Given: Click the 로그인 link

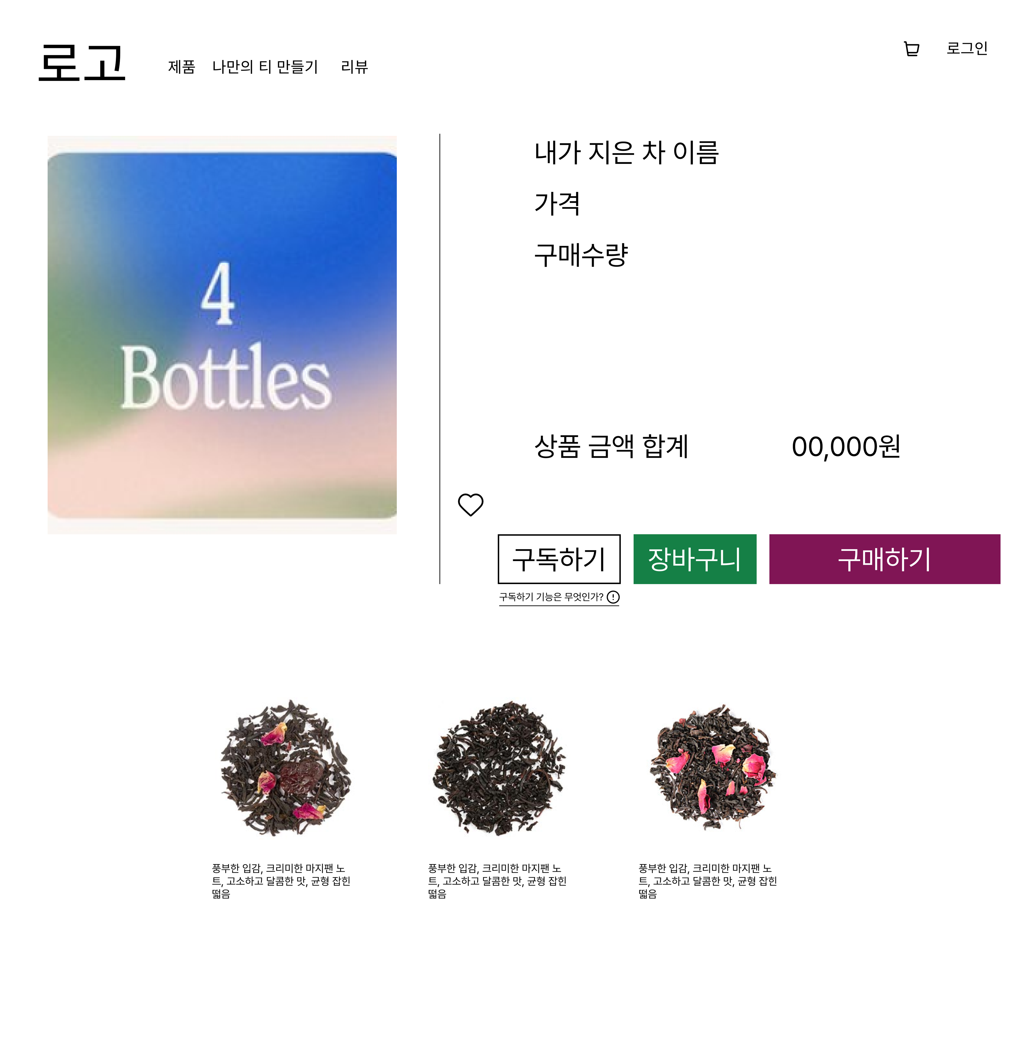Looking at the screenshot, I should pyautogui.click(x=967, y=48).
